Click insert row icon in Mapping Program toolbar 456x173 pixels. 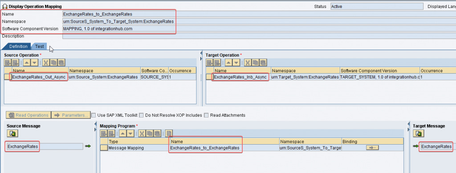click(x=103, y=134)
